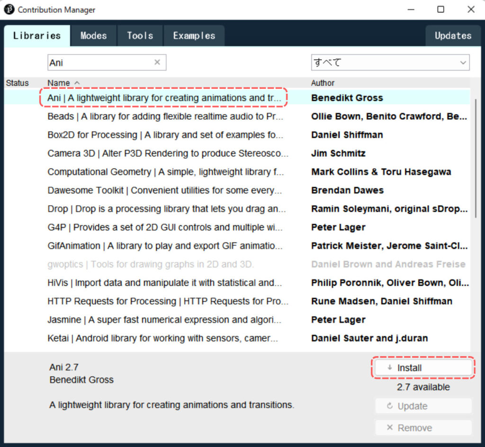Select the Ani lightweight animation library row
485x447 pixels.
pos(237,97)
